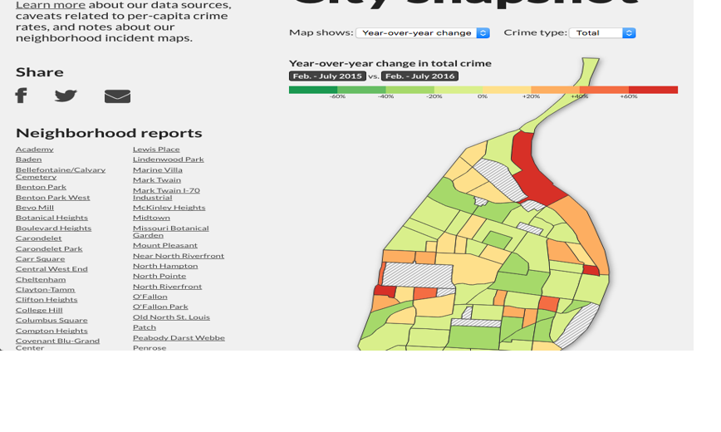Click the dark green legend segment below -60%
This screenshot has width=721, height=432.
pyautogui.click(x=313, y=90)
